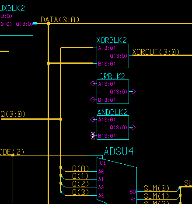Screen dimensions: 192x204
Task: Click the S1 output pin on ADSU4
Action: [x=133, y=200]
